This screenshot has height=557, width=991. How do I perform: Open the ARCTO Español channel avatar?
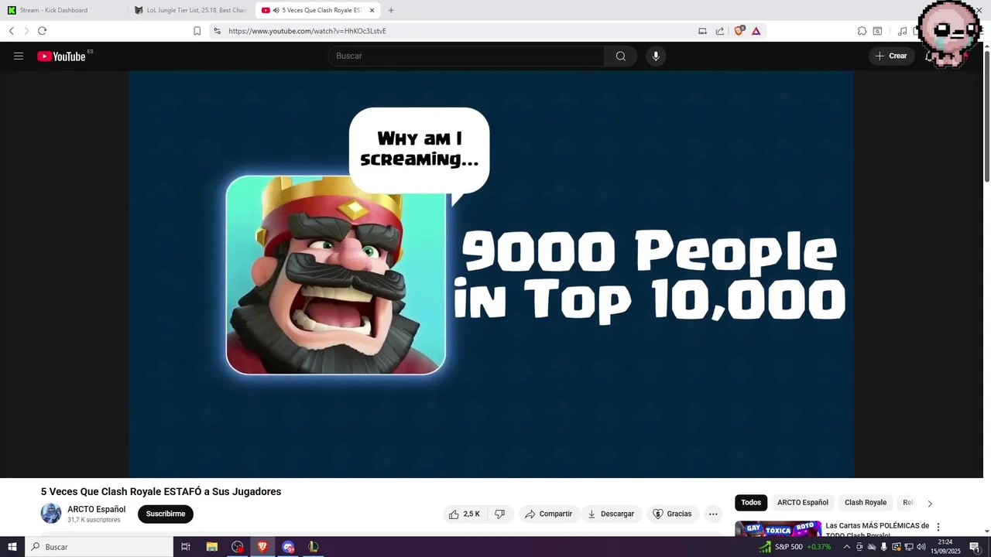coord(51,513)
